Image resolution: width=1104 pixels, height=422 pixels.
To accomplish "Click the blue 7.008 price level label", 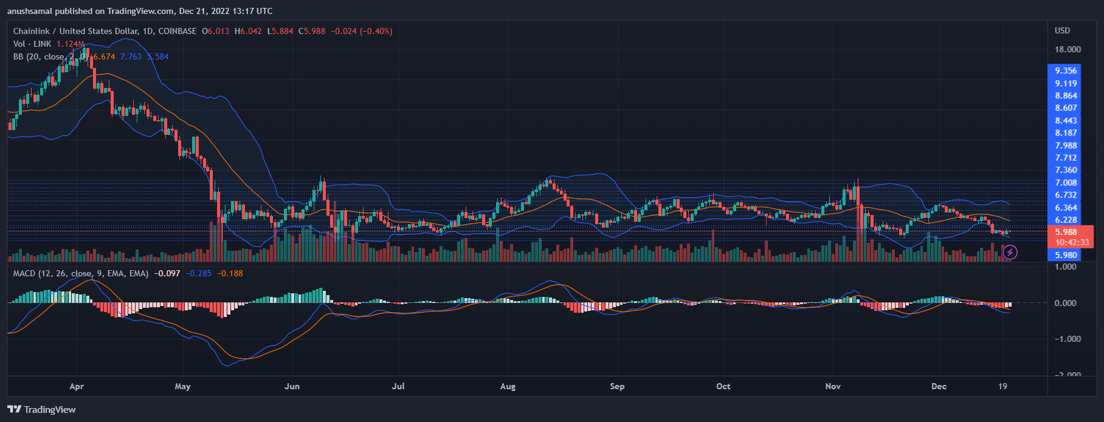I will [1066, 183].
